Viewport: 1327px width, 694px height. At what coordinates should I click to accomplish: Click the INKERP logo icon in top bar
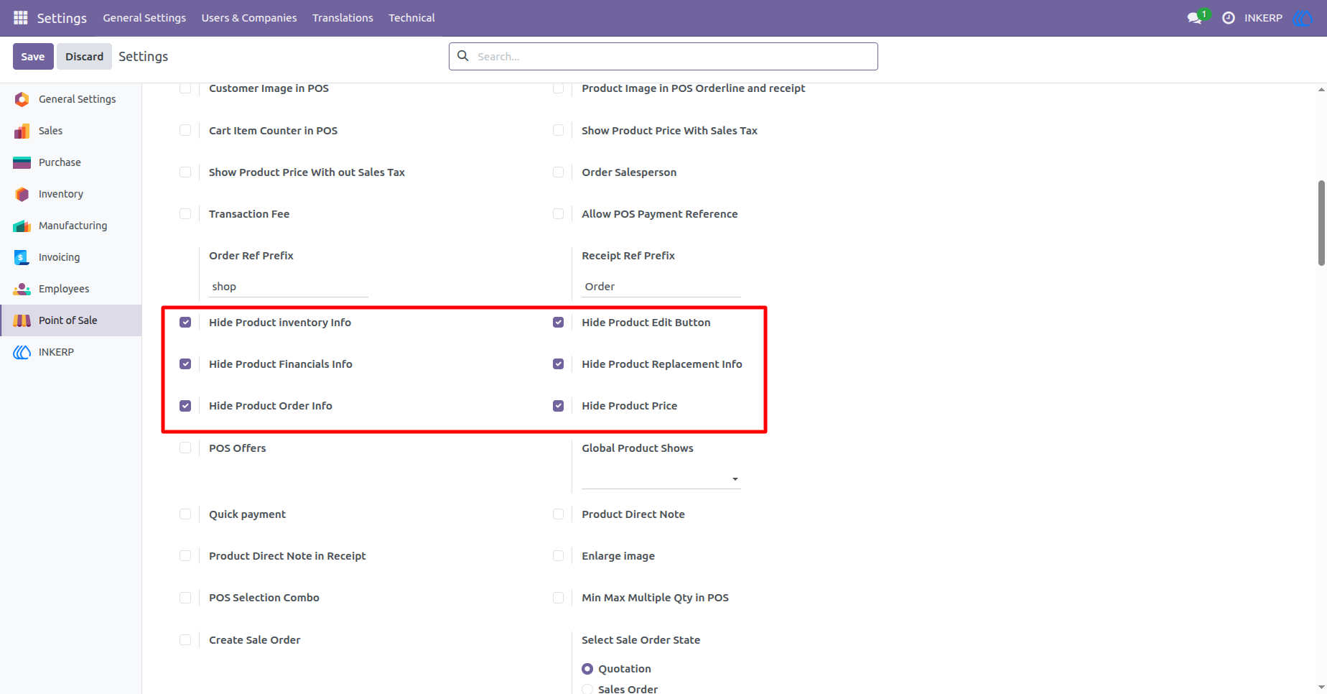[x=1302, y=18]
